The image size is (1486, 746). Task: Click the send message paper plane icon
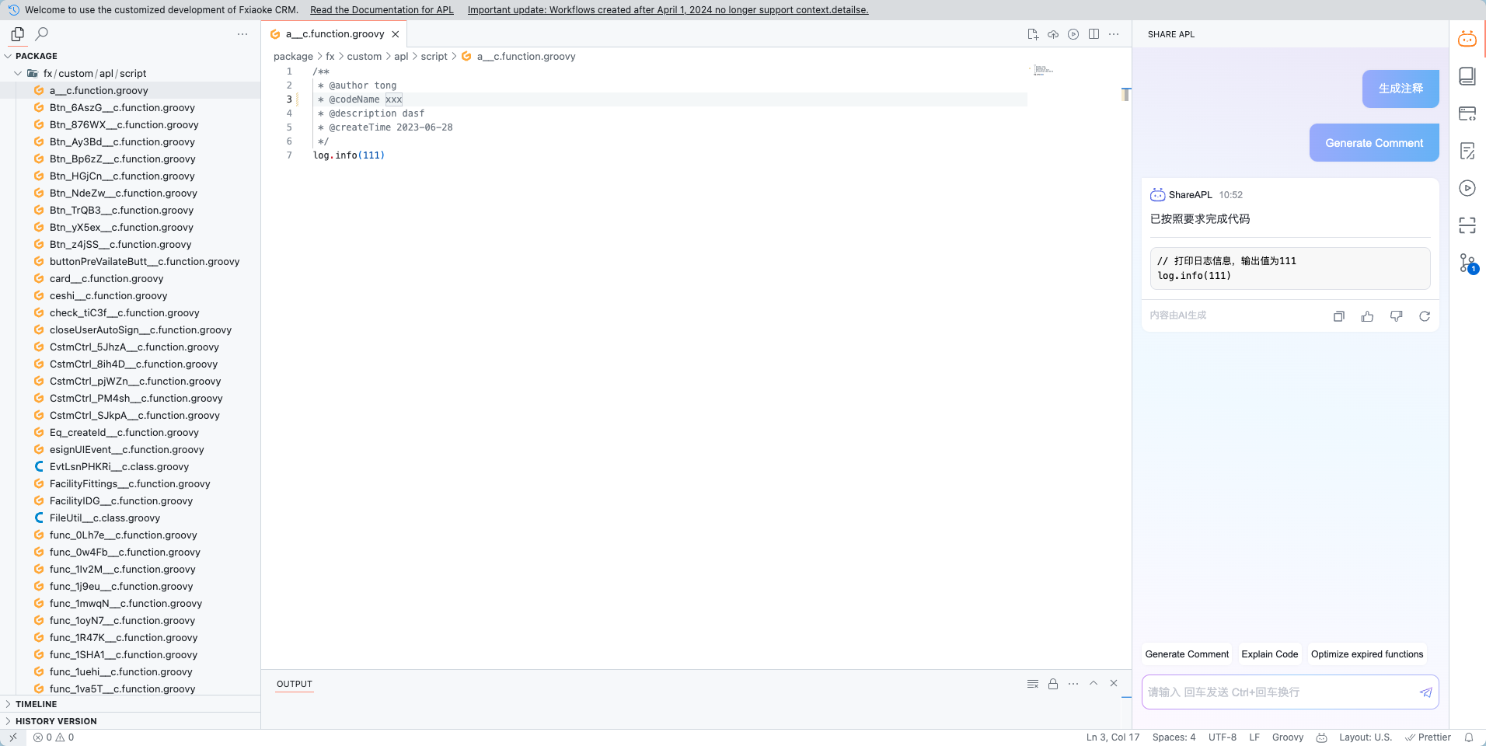[x=1425, y=692]
